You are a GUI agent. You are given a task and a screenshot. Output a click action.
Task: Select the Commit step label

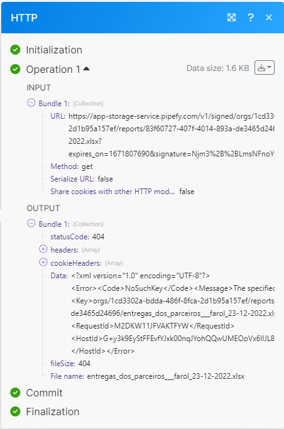coord(45,393)
